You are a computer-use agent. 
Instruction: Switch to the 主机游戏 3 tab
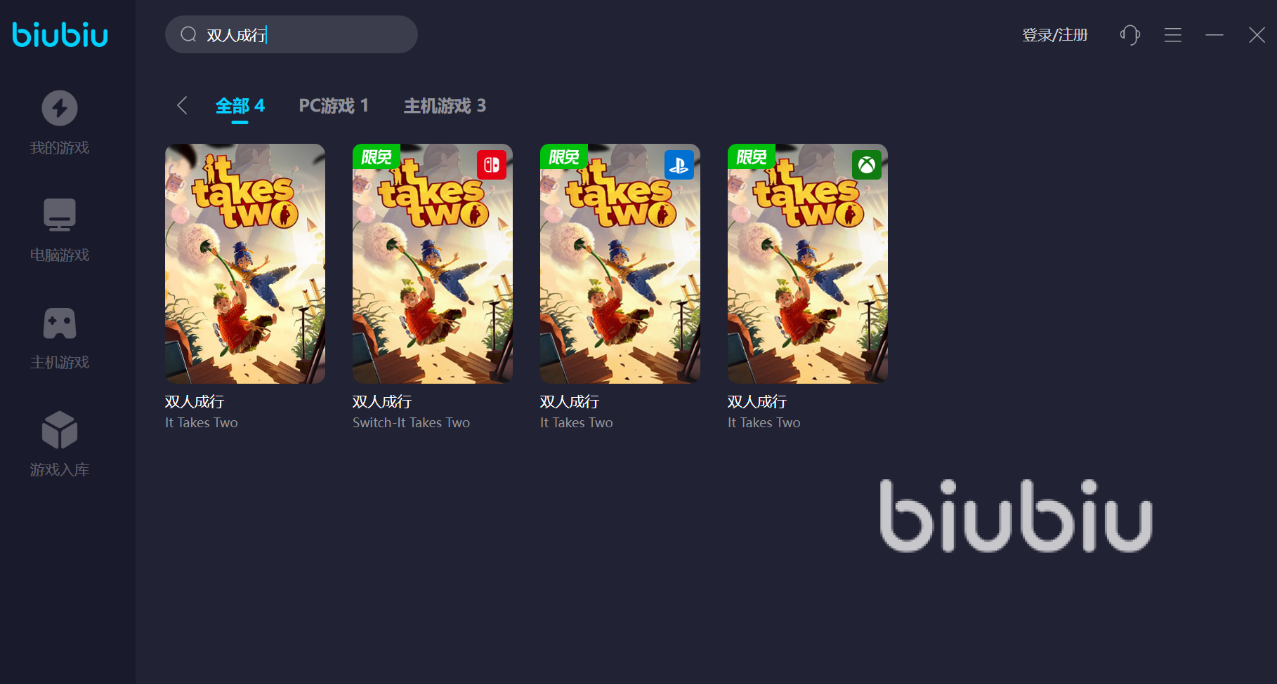tap(445, 106)
